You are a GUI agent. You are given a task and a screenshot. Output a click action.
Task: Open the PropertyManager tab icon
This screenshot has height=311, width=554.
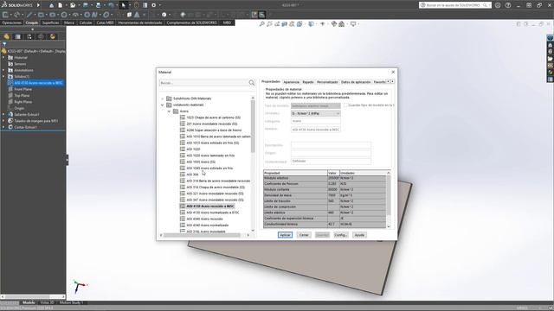pos(17,36)
